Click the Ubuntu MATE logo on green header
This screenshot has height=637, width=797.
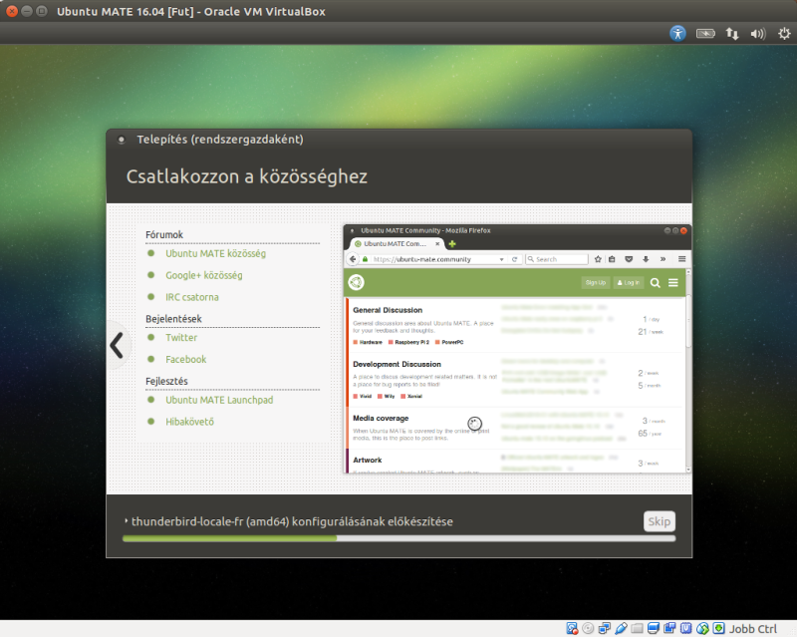click(x=357, y=282)
